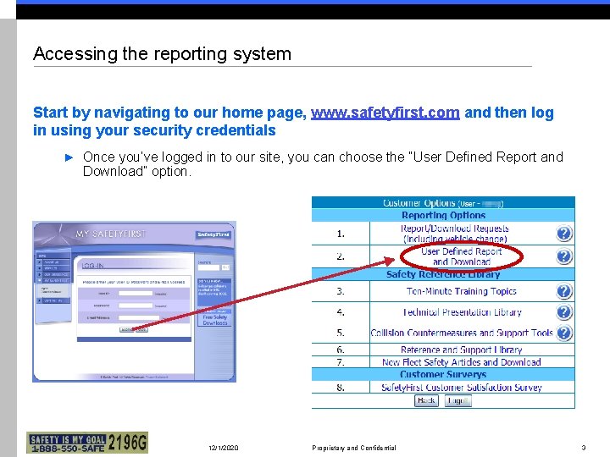Click the Free Safety Downloads link
Image resolution: width=610 pixels, height=457 pixels.
[214, 320]
